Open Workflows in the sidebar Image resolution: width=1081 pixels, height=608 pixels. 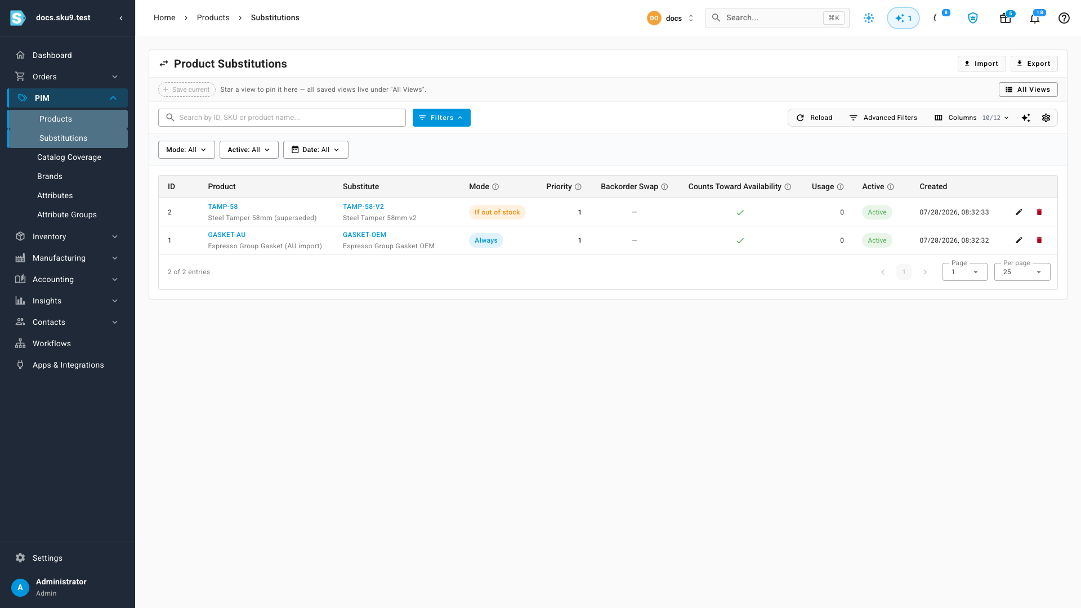click(x=68, y=343)
